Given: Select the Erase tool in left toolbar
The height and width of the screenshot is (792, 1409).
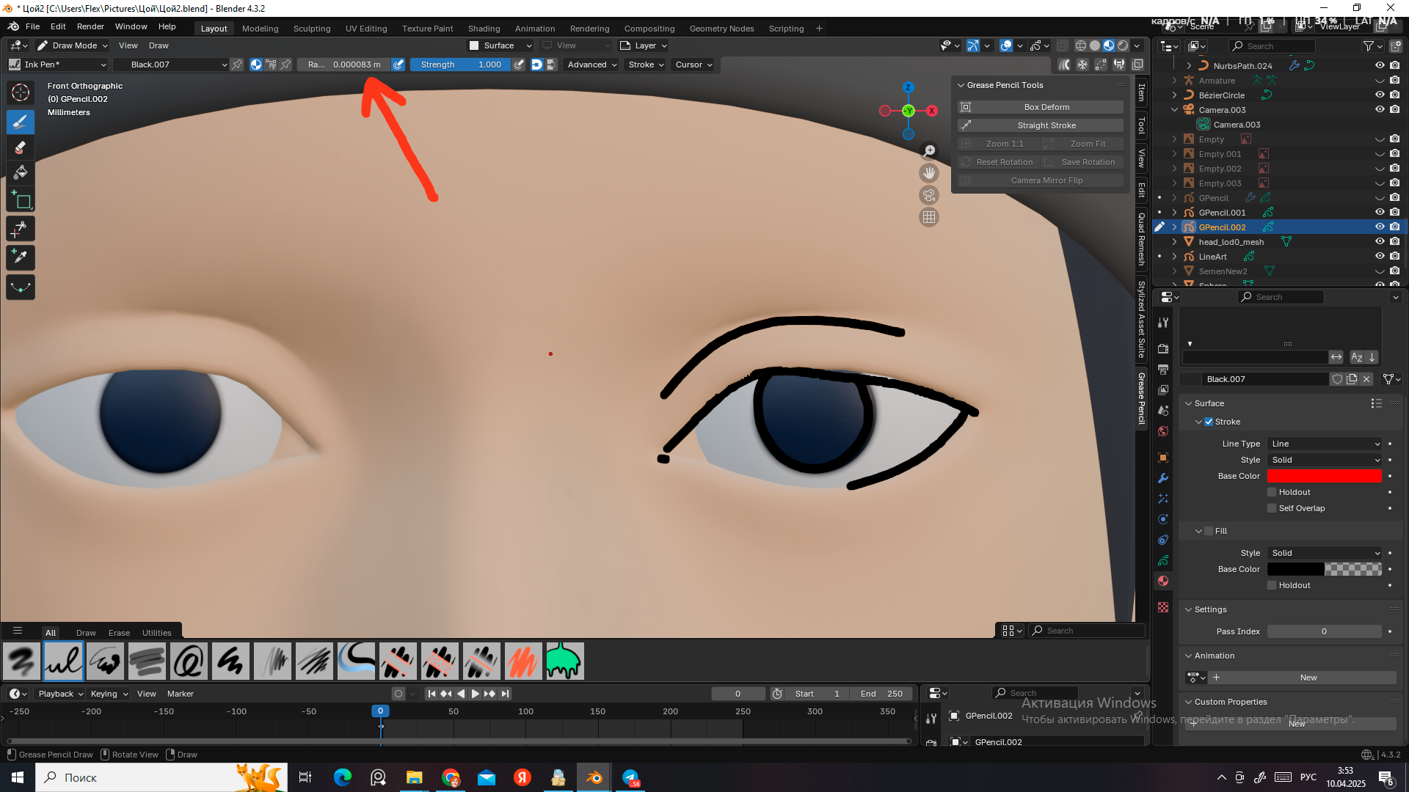Looking at the screenshot, I should 21,147.
